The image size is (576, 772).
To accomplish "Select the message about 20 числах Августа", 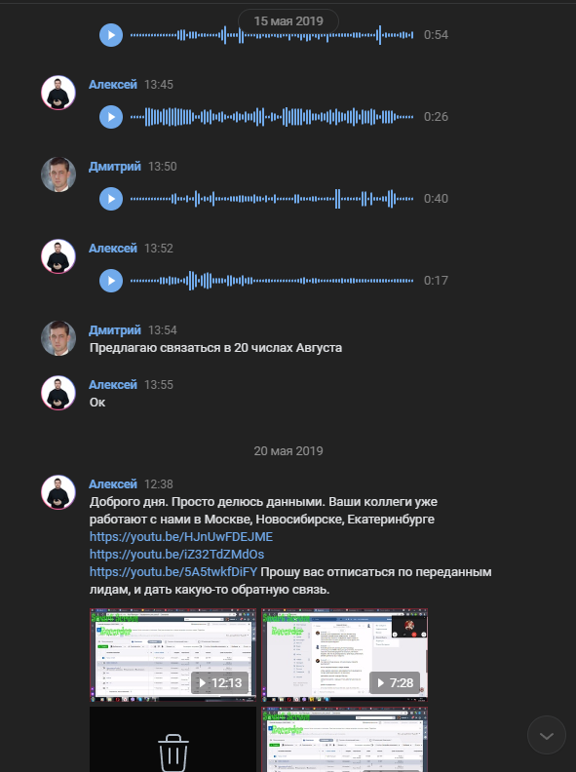I will click(215, 348).
